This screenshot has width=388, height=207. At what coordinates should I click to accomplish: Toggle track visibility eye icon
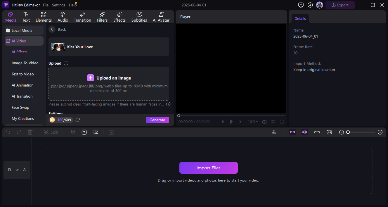17,170
